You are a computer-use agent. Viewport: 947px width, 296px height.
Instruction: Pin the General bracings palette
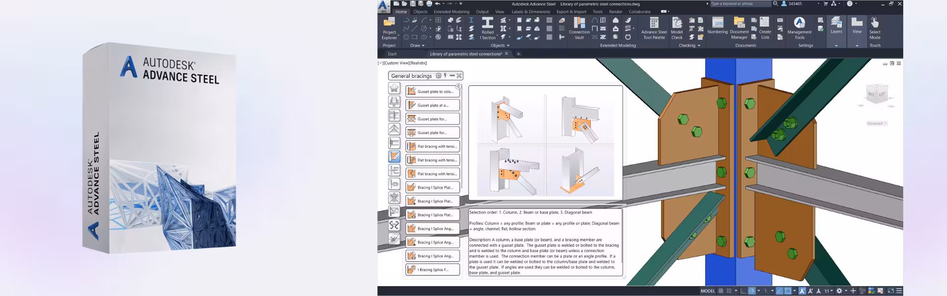click(445, 75)
